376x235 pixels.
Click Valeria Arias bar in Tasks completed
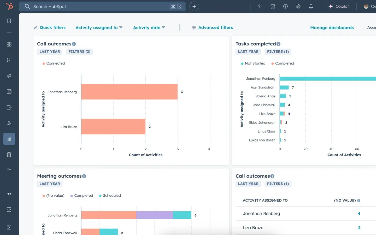tap(283, 96)
